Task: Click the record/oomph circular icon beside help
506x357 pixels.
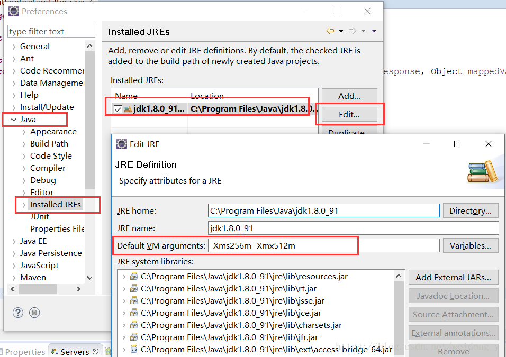Action: [x=34, y=313]
